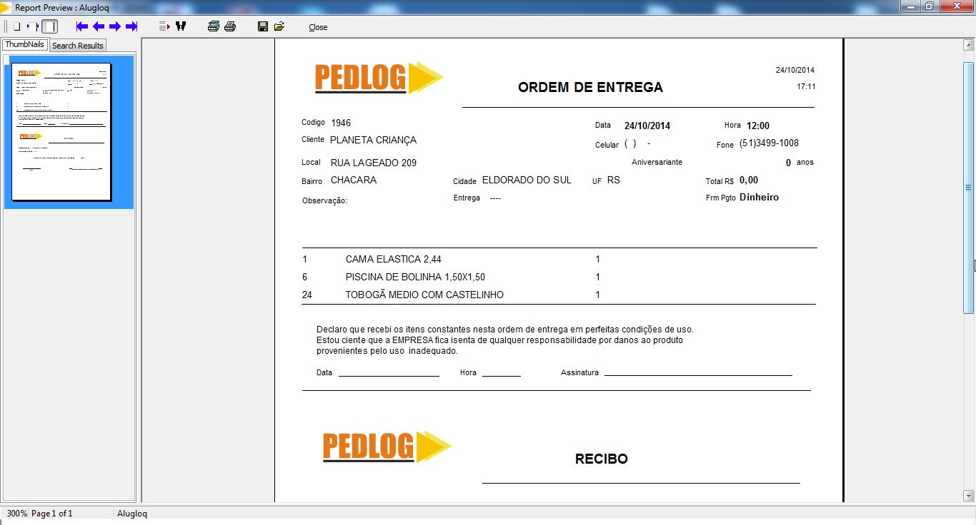Close the report preview via Close button

point(318,27)
